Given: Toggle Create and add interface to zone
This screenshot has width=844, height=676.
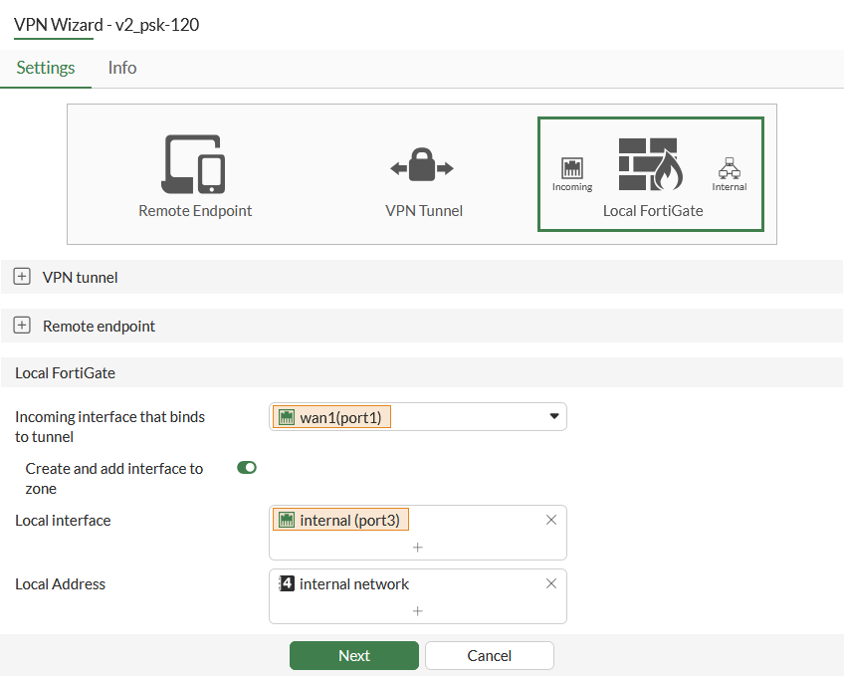Looking at the screenshot, I should (x=247, y=467).
